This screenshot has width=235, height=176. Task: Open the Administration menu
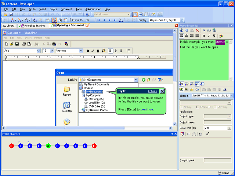pos(93,9)
